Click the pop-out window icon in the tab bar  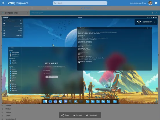point(152,13)
